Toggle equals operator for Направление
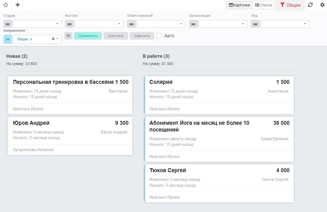This screenshot has height=212, width=327. tap(8, 39)
